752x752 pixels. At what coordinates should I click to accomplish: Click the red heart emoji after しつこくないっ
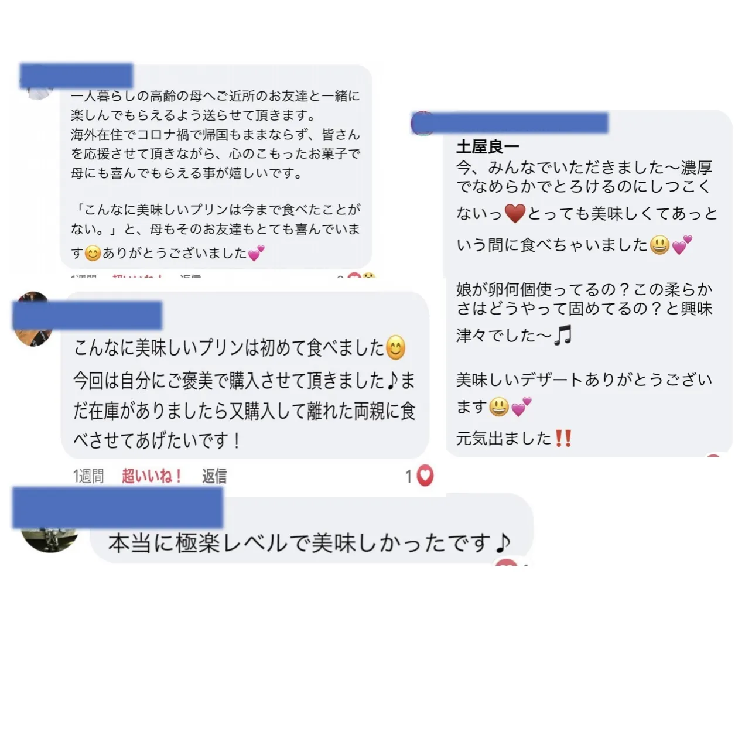pos(515,214)
